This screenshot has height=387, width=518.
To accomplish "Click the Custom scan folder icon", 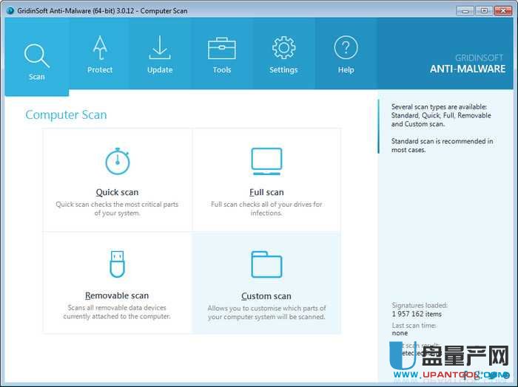I will [266, 264].
